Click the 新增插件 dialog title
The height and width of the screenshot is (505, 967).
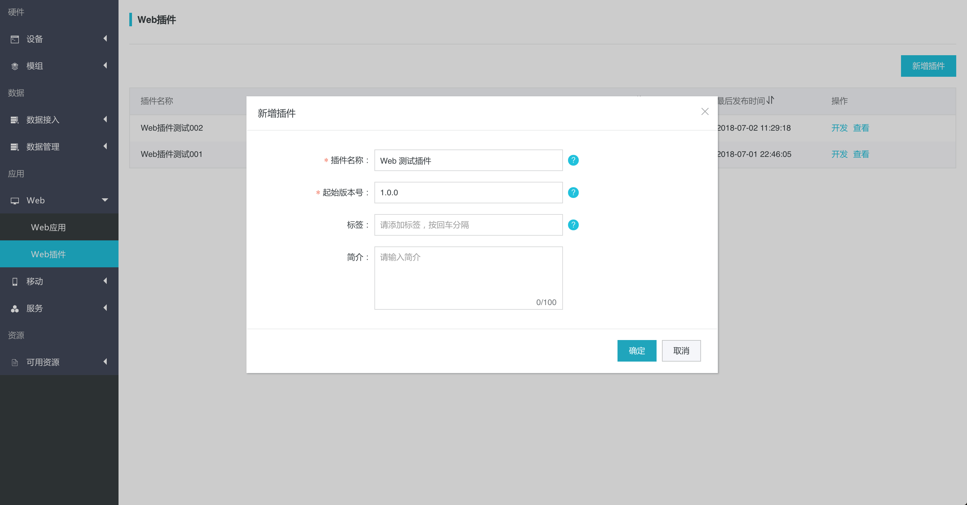pyautogui.click(x=277, y=113)
